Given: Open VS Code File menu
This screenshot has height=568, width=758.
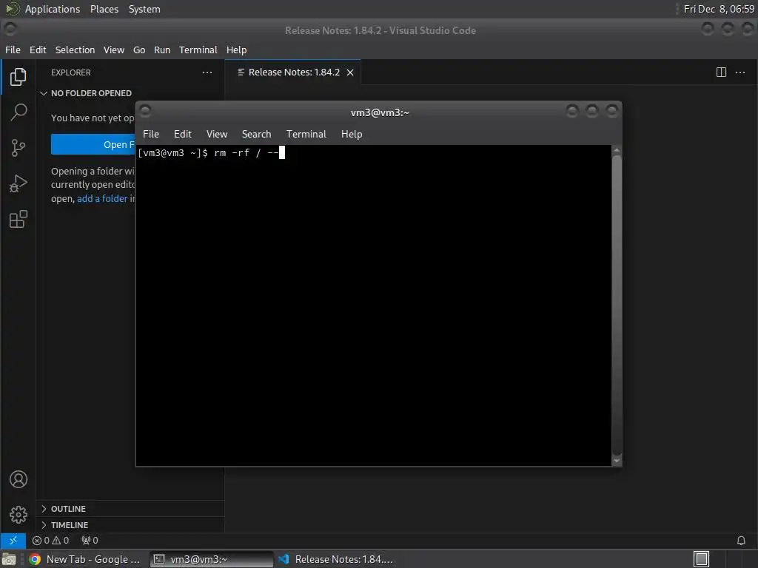Looking at the screenshot, I should [13, 50].
